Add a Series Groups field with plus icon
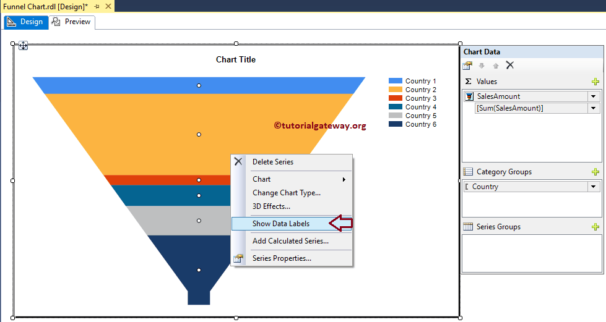Viewport: 606px width, 322px height. tap(595, 227)
